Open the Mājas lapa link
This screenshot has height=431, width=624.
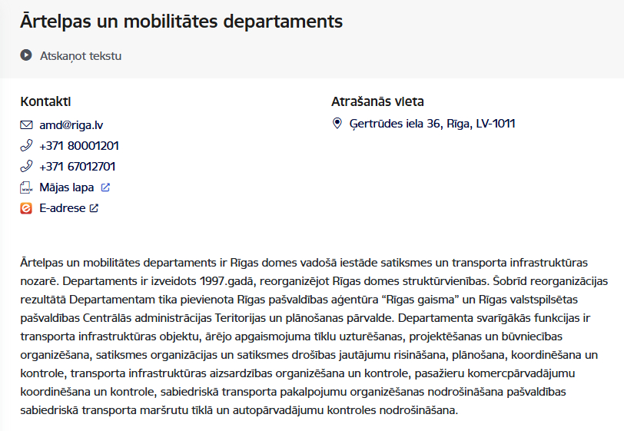[67, 187]
